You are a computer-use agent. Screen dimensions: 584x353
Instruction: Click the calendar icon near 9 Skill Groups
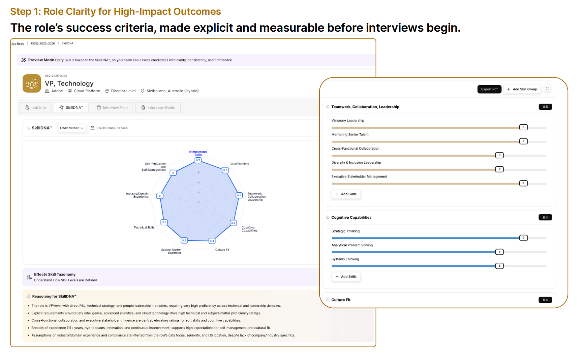point(92,128)
